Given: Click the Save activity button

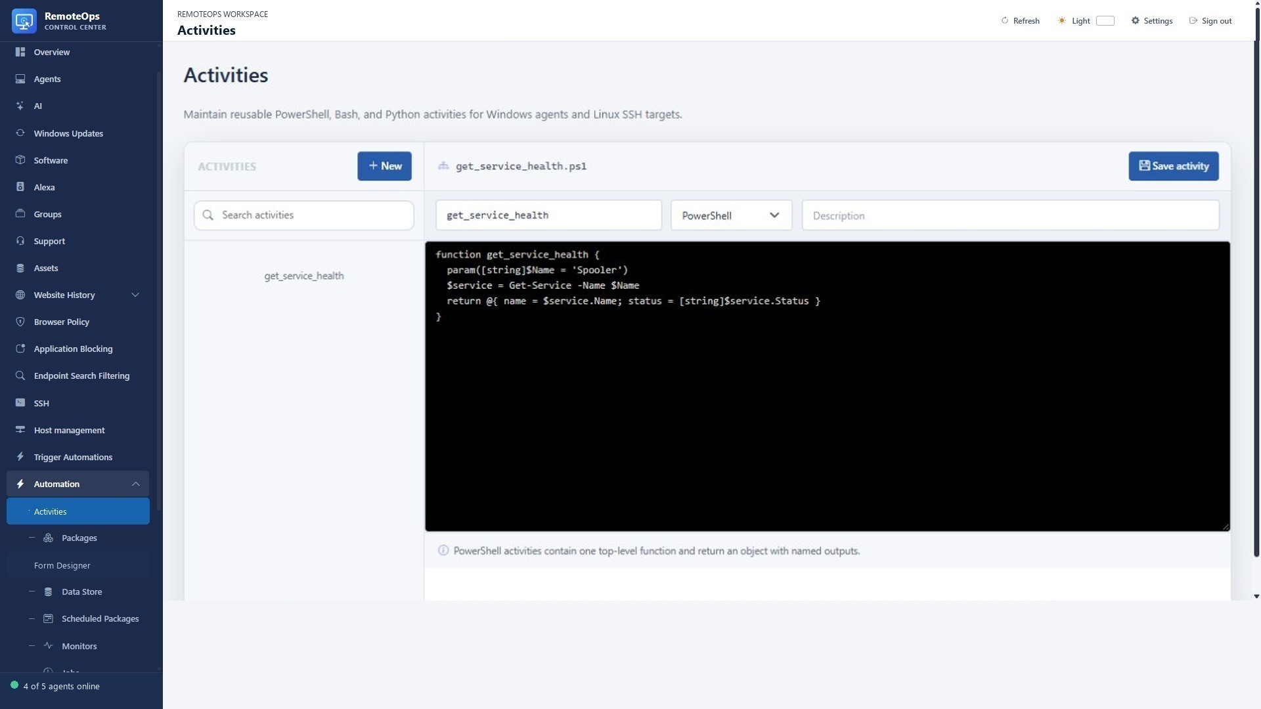Looking at the screenshot, I should pos(1174,166).
